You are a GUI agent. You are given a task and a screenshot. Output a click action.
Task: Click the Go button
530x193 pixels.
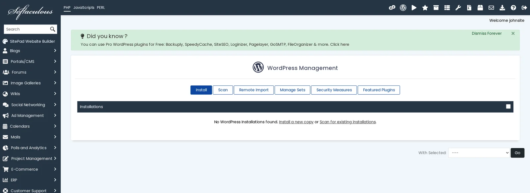tap(517, 153)
